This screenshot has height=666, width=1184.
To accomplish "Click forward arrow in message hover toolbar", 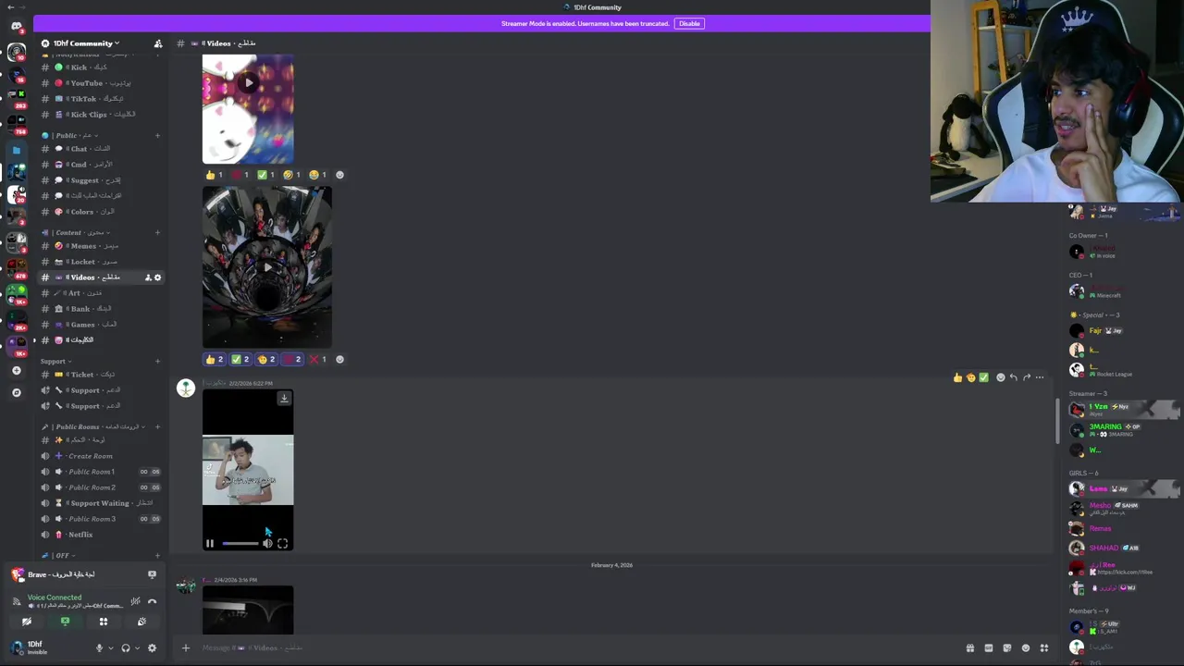I will click(x=1026, y=377).
